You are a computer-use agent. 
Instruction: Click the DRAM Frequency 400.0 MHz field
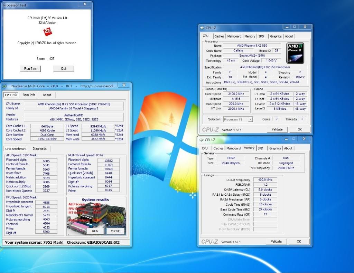point(265,180)
